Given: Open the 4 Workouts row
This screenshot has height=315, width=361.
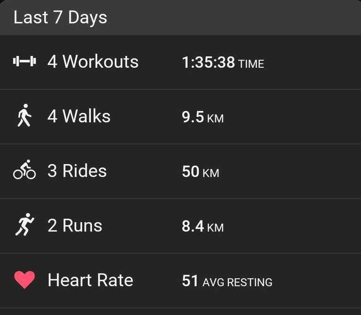Looking at the screenshot, I should pyautogui.click(x=180, y=62).
